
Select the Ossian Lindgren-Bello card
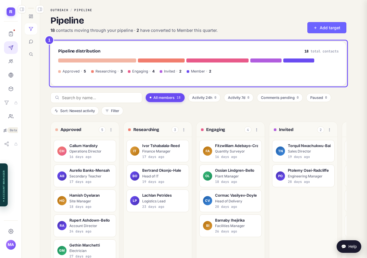click(231, 176)
